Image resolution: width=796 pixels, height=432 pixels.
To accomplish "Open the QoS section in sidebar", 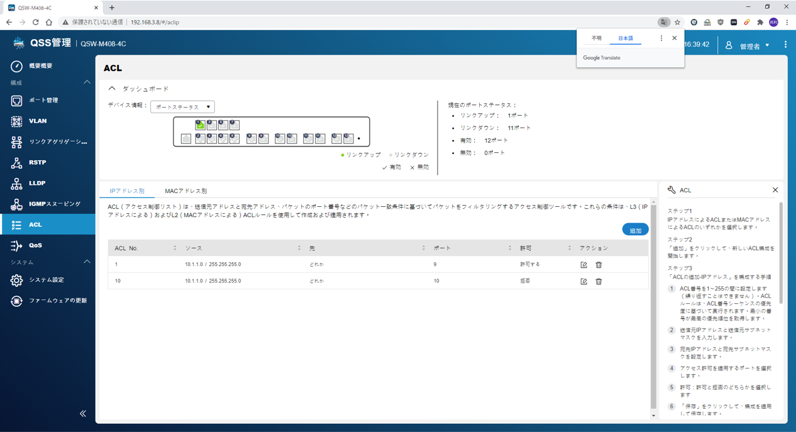I will coord(35,245).
